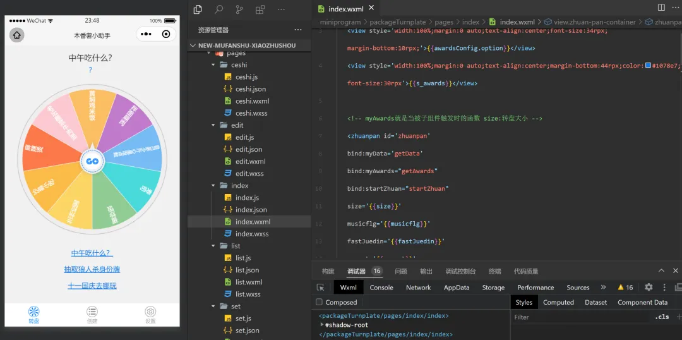The width and height of the screenshot is (682, 340).
Task: Click the packageTurnplate breadcrumb segment
Action: point(398,21)
